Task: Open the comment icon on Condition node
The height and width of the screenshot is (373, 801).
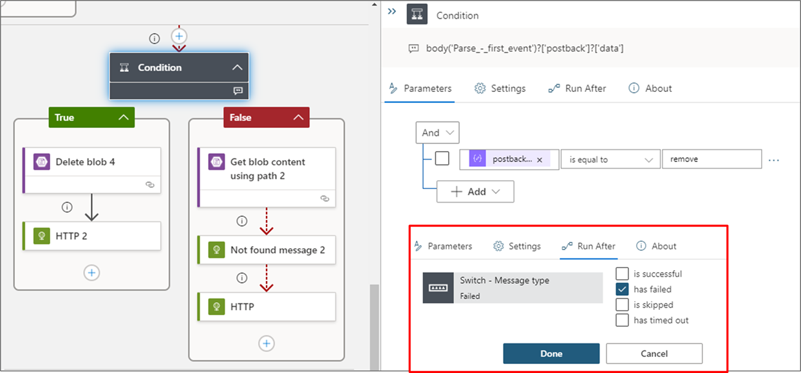Action: (238, 91)
